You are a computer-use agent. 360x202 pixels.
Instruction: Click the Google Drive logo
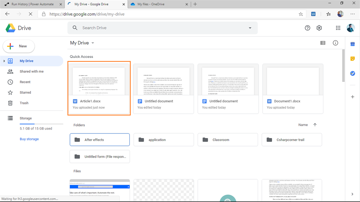click(x=10, y=28)
